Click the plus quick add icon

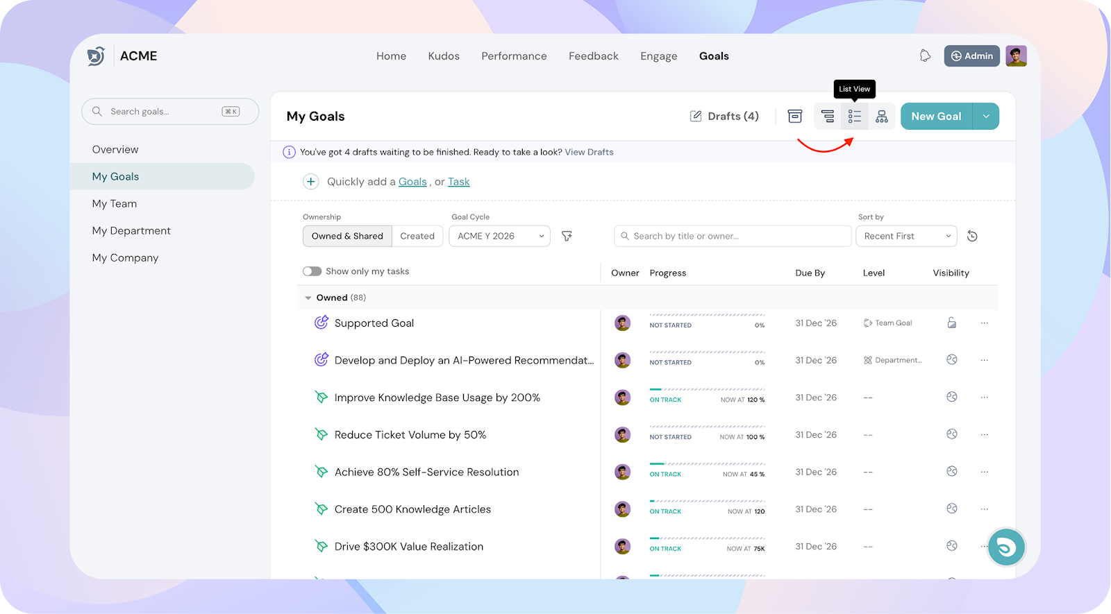pos(311,182)
